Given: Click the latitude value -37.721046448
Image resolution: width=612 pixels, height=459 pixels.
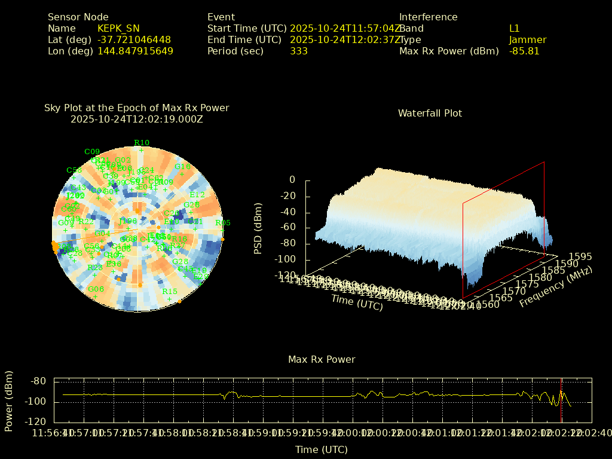Looking at the screenshot, I should click(134, 40).
